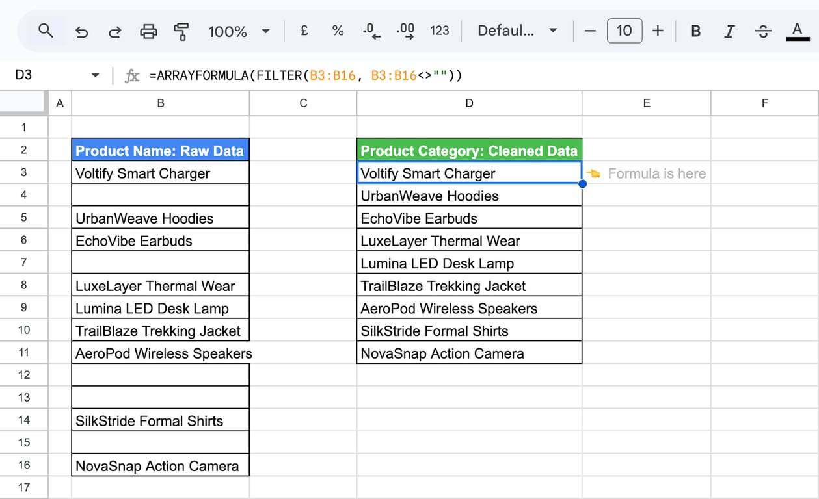Decrease font size with minus button
The width and height of the screenshot is (819, 499).
coord(590,31)
